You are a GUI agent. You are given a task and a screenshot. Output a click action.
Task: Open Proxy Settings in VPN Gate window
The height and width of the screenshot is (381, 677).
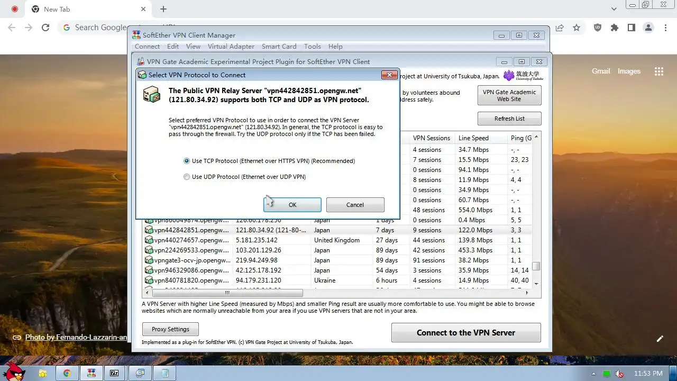[x=170, y=329]
